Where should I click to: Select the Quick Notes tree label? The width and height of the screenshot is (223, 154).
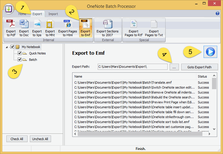(x=37, y=53)
